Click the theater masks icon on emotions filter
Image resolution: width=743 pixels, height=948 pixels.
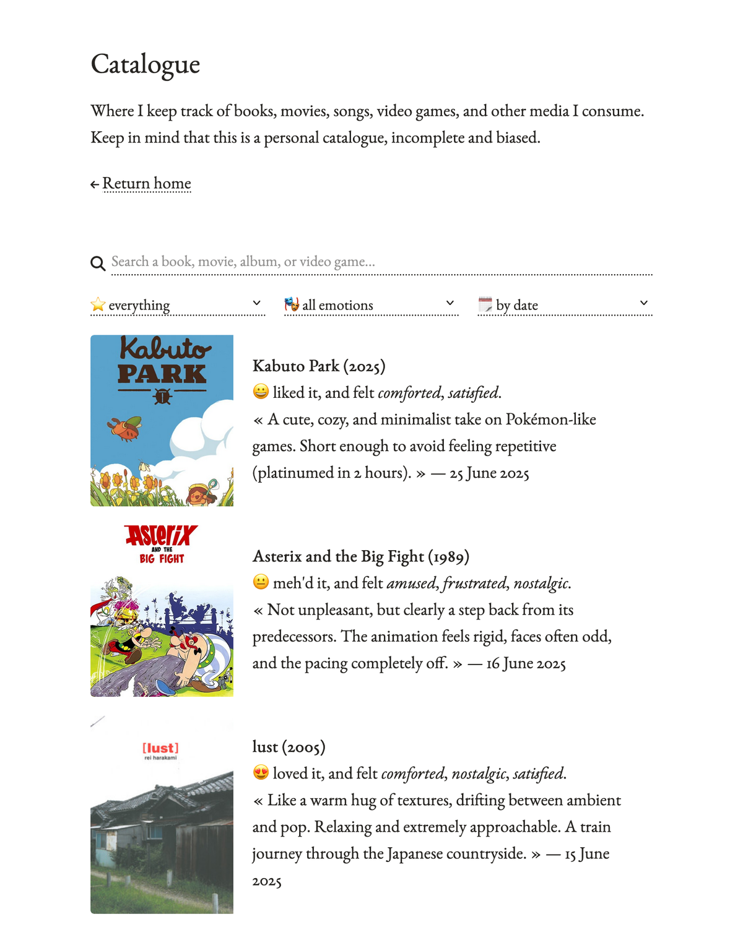pos(291,304)
